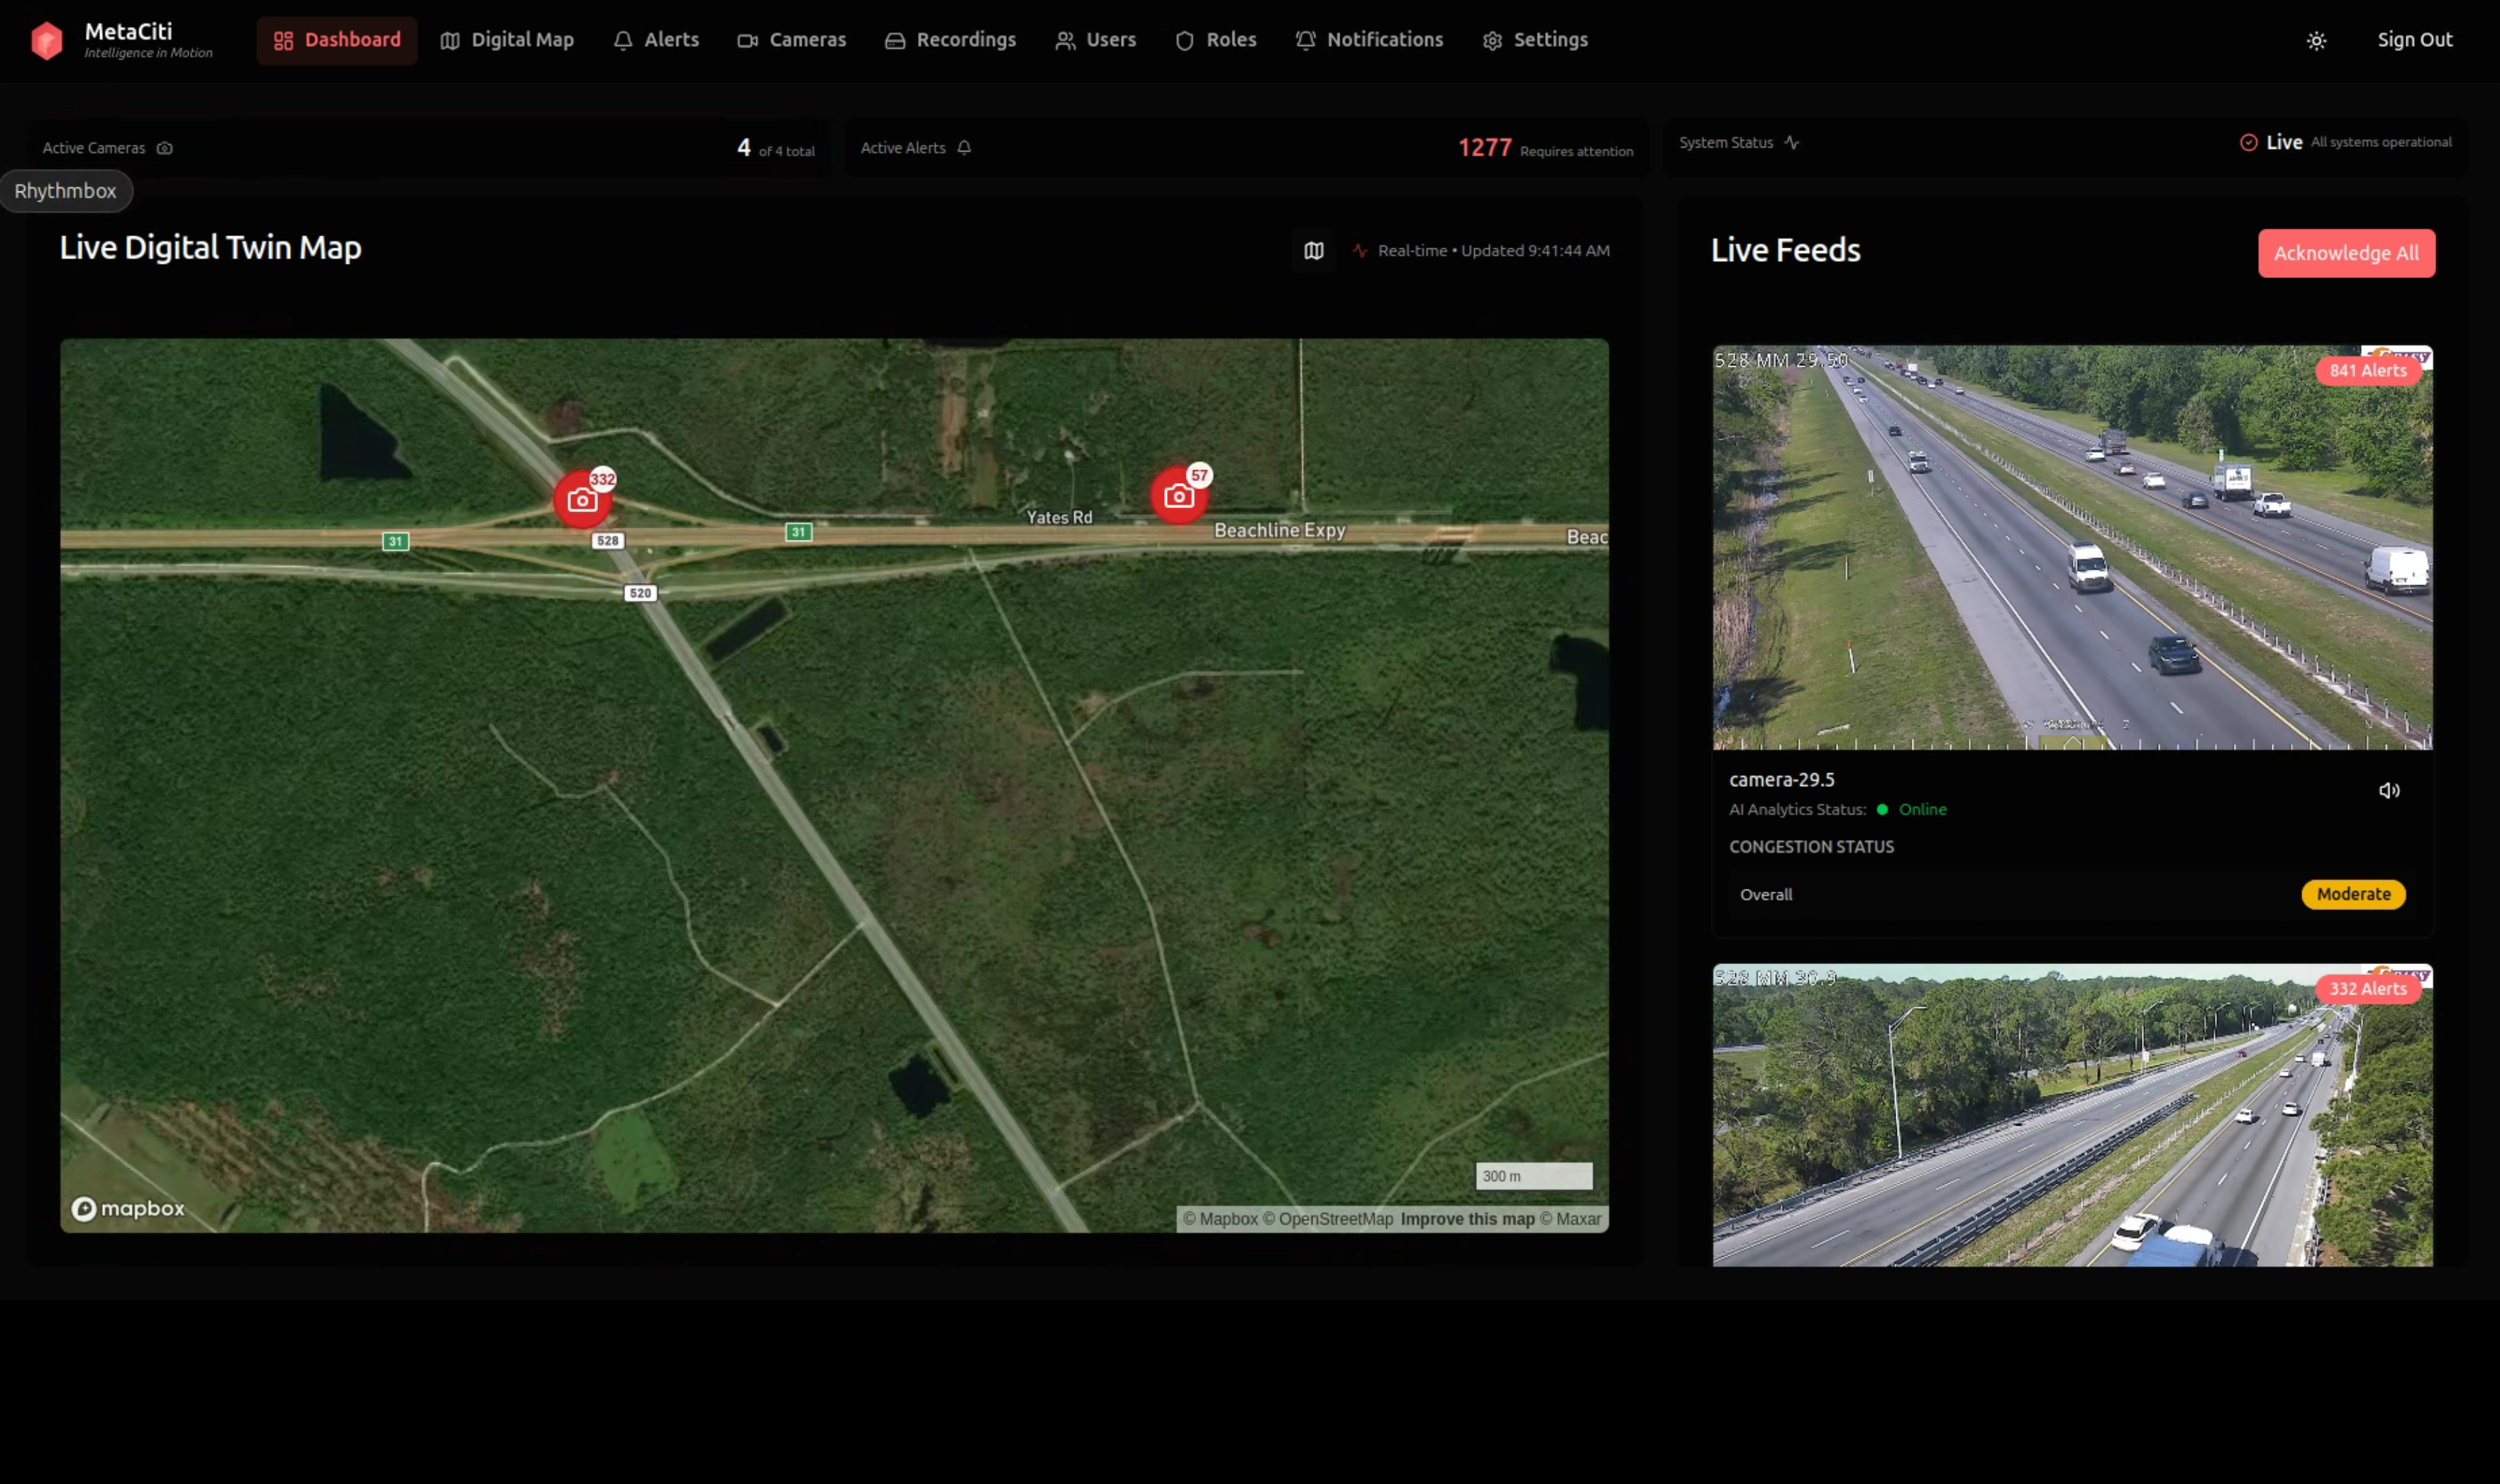Expand the camera cluster showing 332 alerts

point(582,497)
